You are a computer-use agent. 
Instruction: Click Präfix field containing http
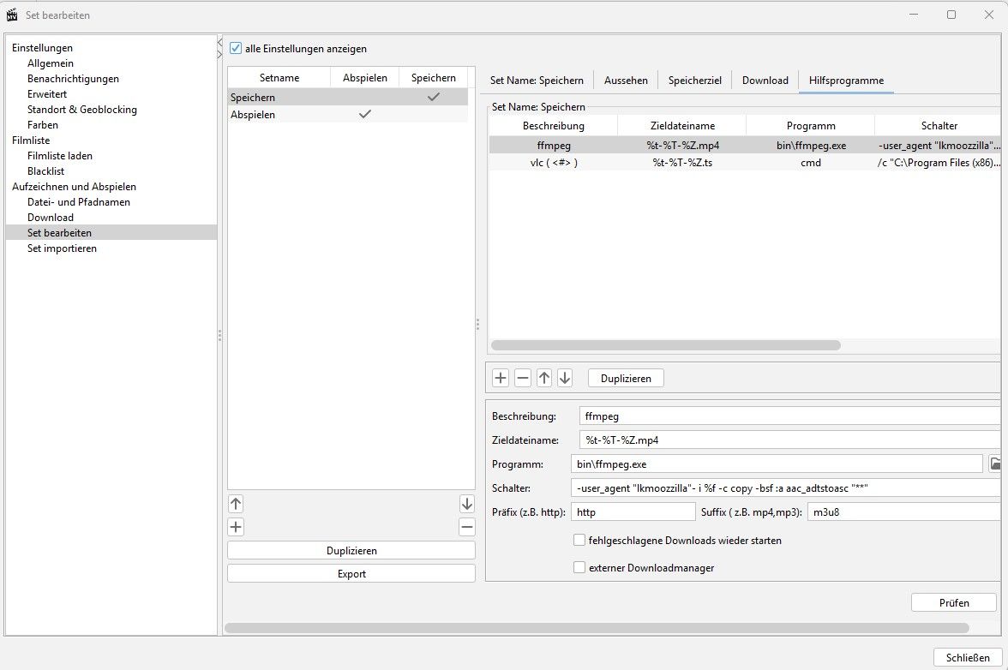pos(633,512)
